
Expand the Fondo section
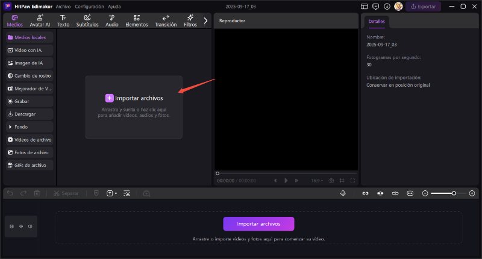pyautogui.click(x=30, y=127)
